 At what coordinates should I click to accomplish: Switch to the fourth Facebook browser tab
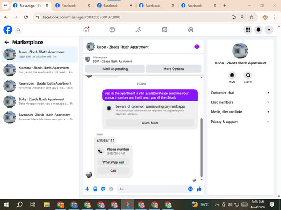[157, 6]
